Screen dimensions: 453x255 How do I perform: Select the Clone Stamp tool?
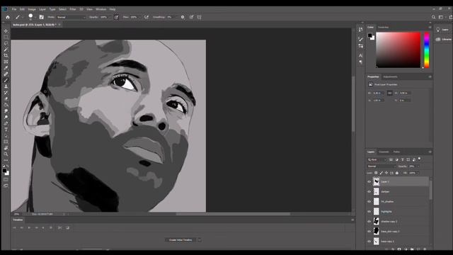point(6,86)
